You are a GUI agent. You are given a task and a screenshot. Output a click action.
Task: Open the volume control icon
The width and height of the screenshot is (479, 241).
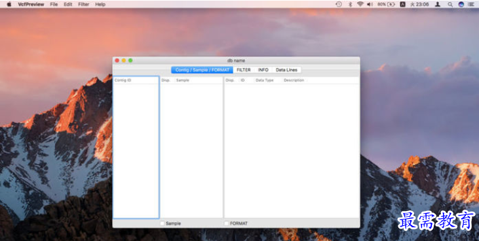[370, 5]
